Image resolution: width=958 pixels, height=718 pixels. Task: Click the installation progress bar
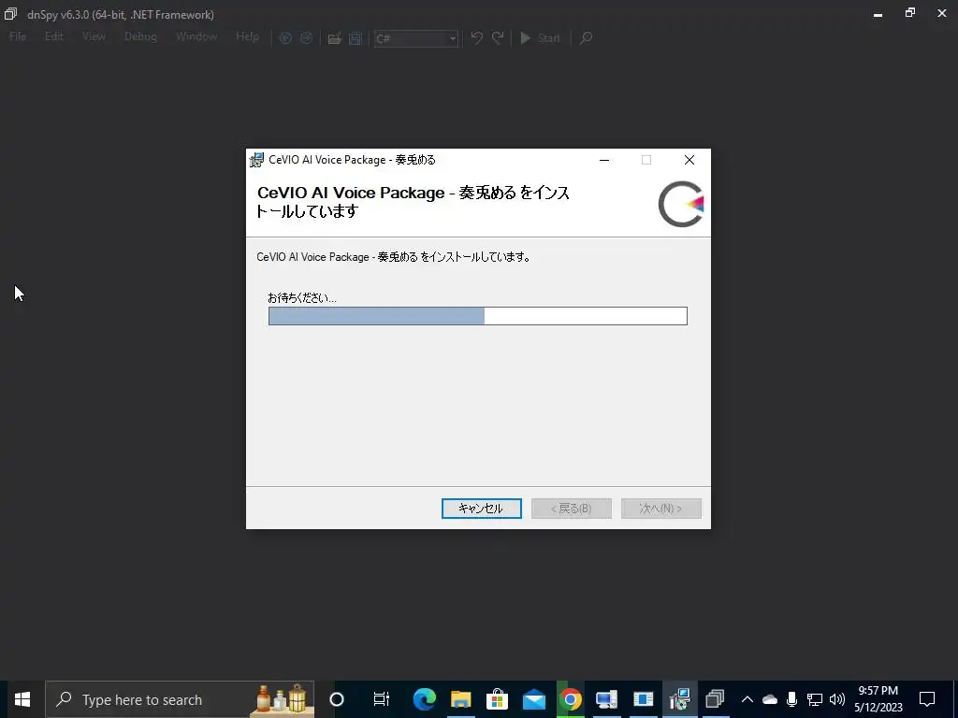[x=478, y=316]
